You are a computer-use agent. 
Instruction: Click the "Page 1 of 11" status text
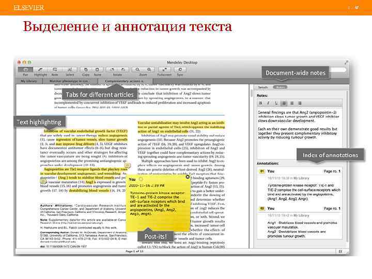[x=134, y=251]
